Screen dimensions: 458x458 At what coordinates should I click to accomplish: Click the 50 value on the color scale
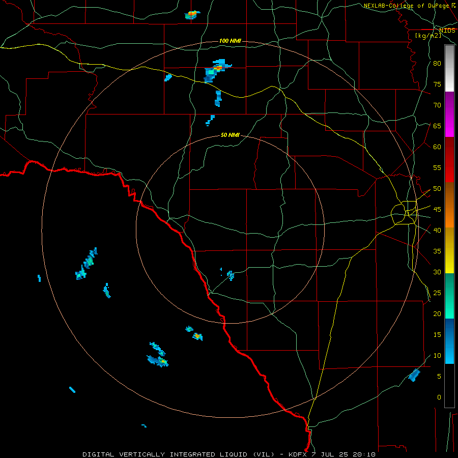click(437, 189)
